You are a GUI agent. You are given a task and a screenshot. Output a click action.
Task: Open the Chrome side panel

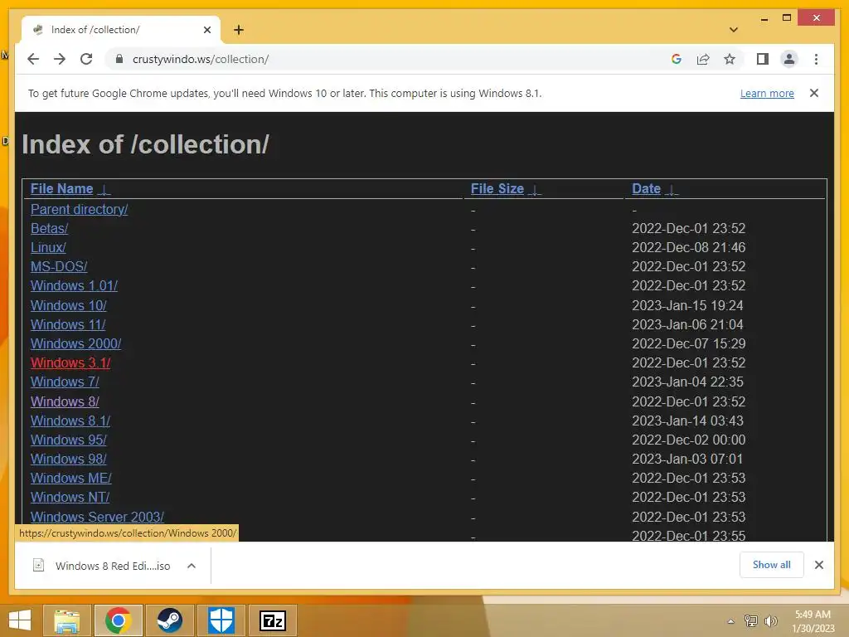click(763, 59)
